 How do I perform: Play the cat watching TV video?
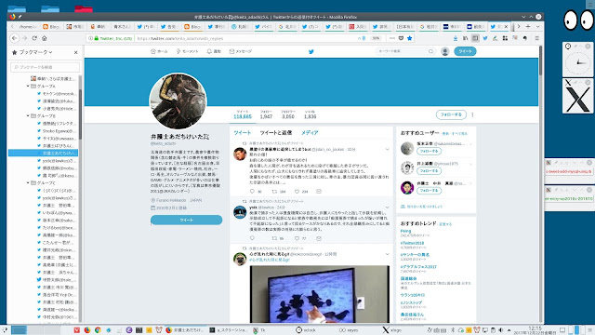tap(320, 294)
